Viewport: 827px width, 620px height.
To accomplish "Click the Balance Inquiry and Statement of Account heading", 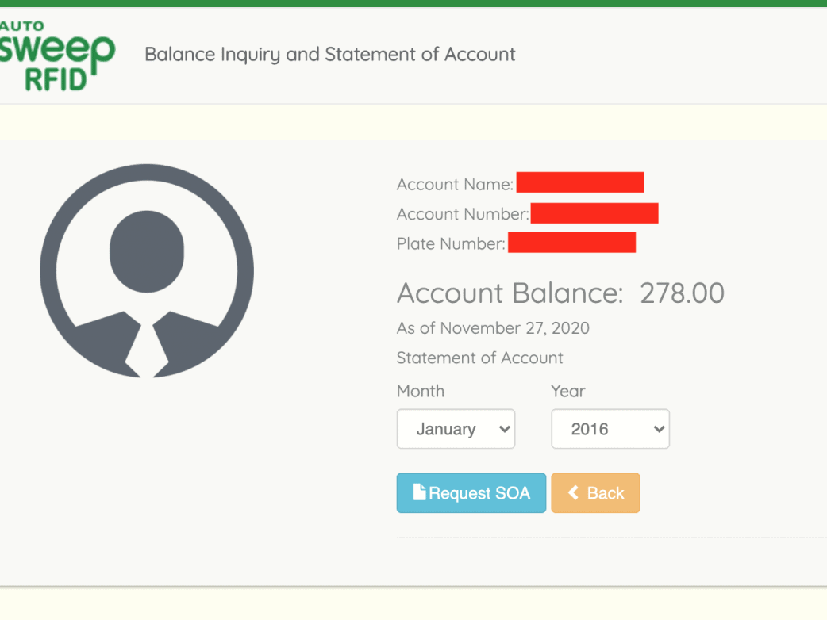I will pos(329,55).
